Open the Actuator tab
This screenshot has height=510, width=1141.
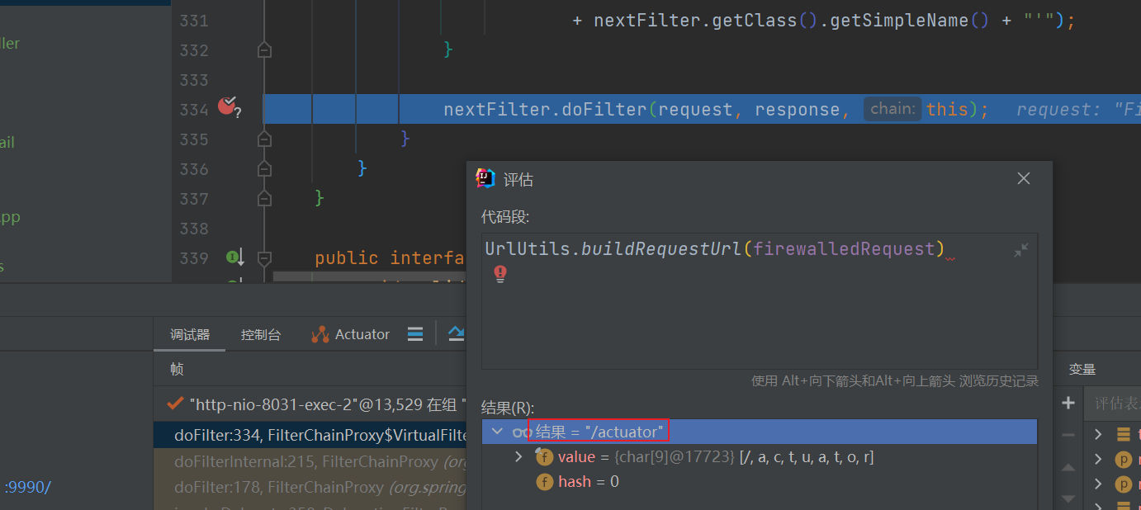pos(350,334)
